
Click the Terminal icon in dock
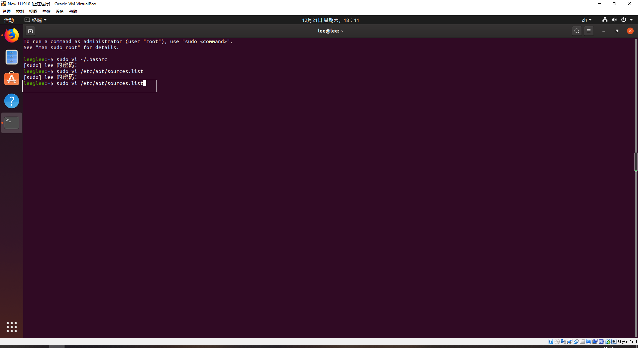click(12, 123)
